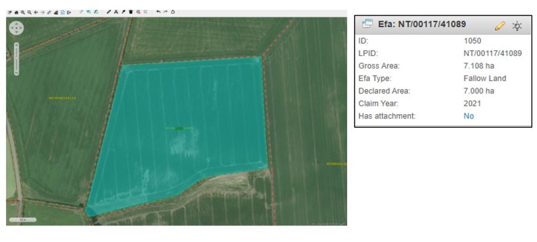Select the zoom in magnifier tool

pyautogui.click(x=23, y=12)
